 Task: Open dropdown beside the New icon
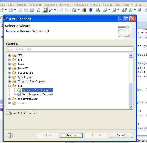coord(6,10)
